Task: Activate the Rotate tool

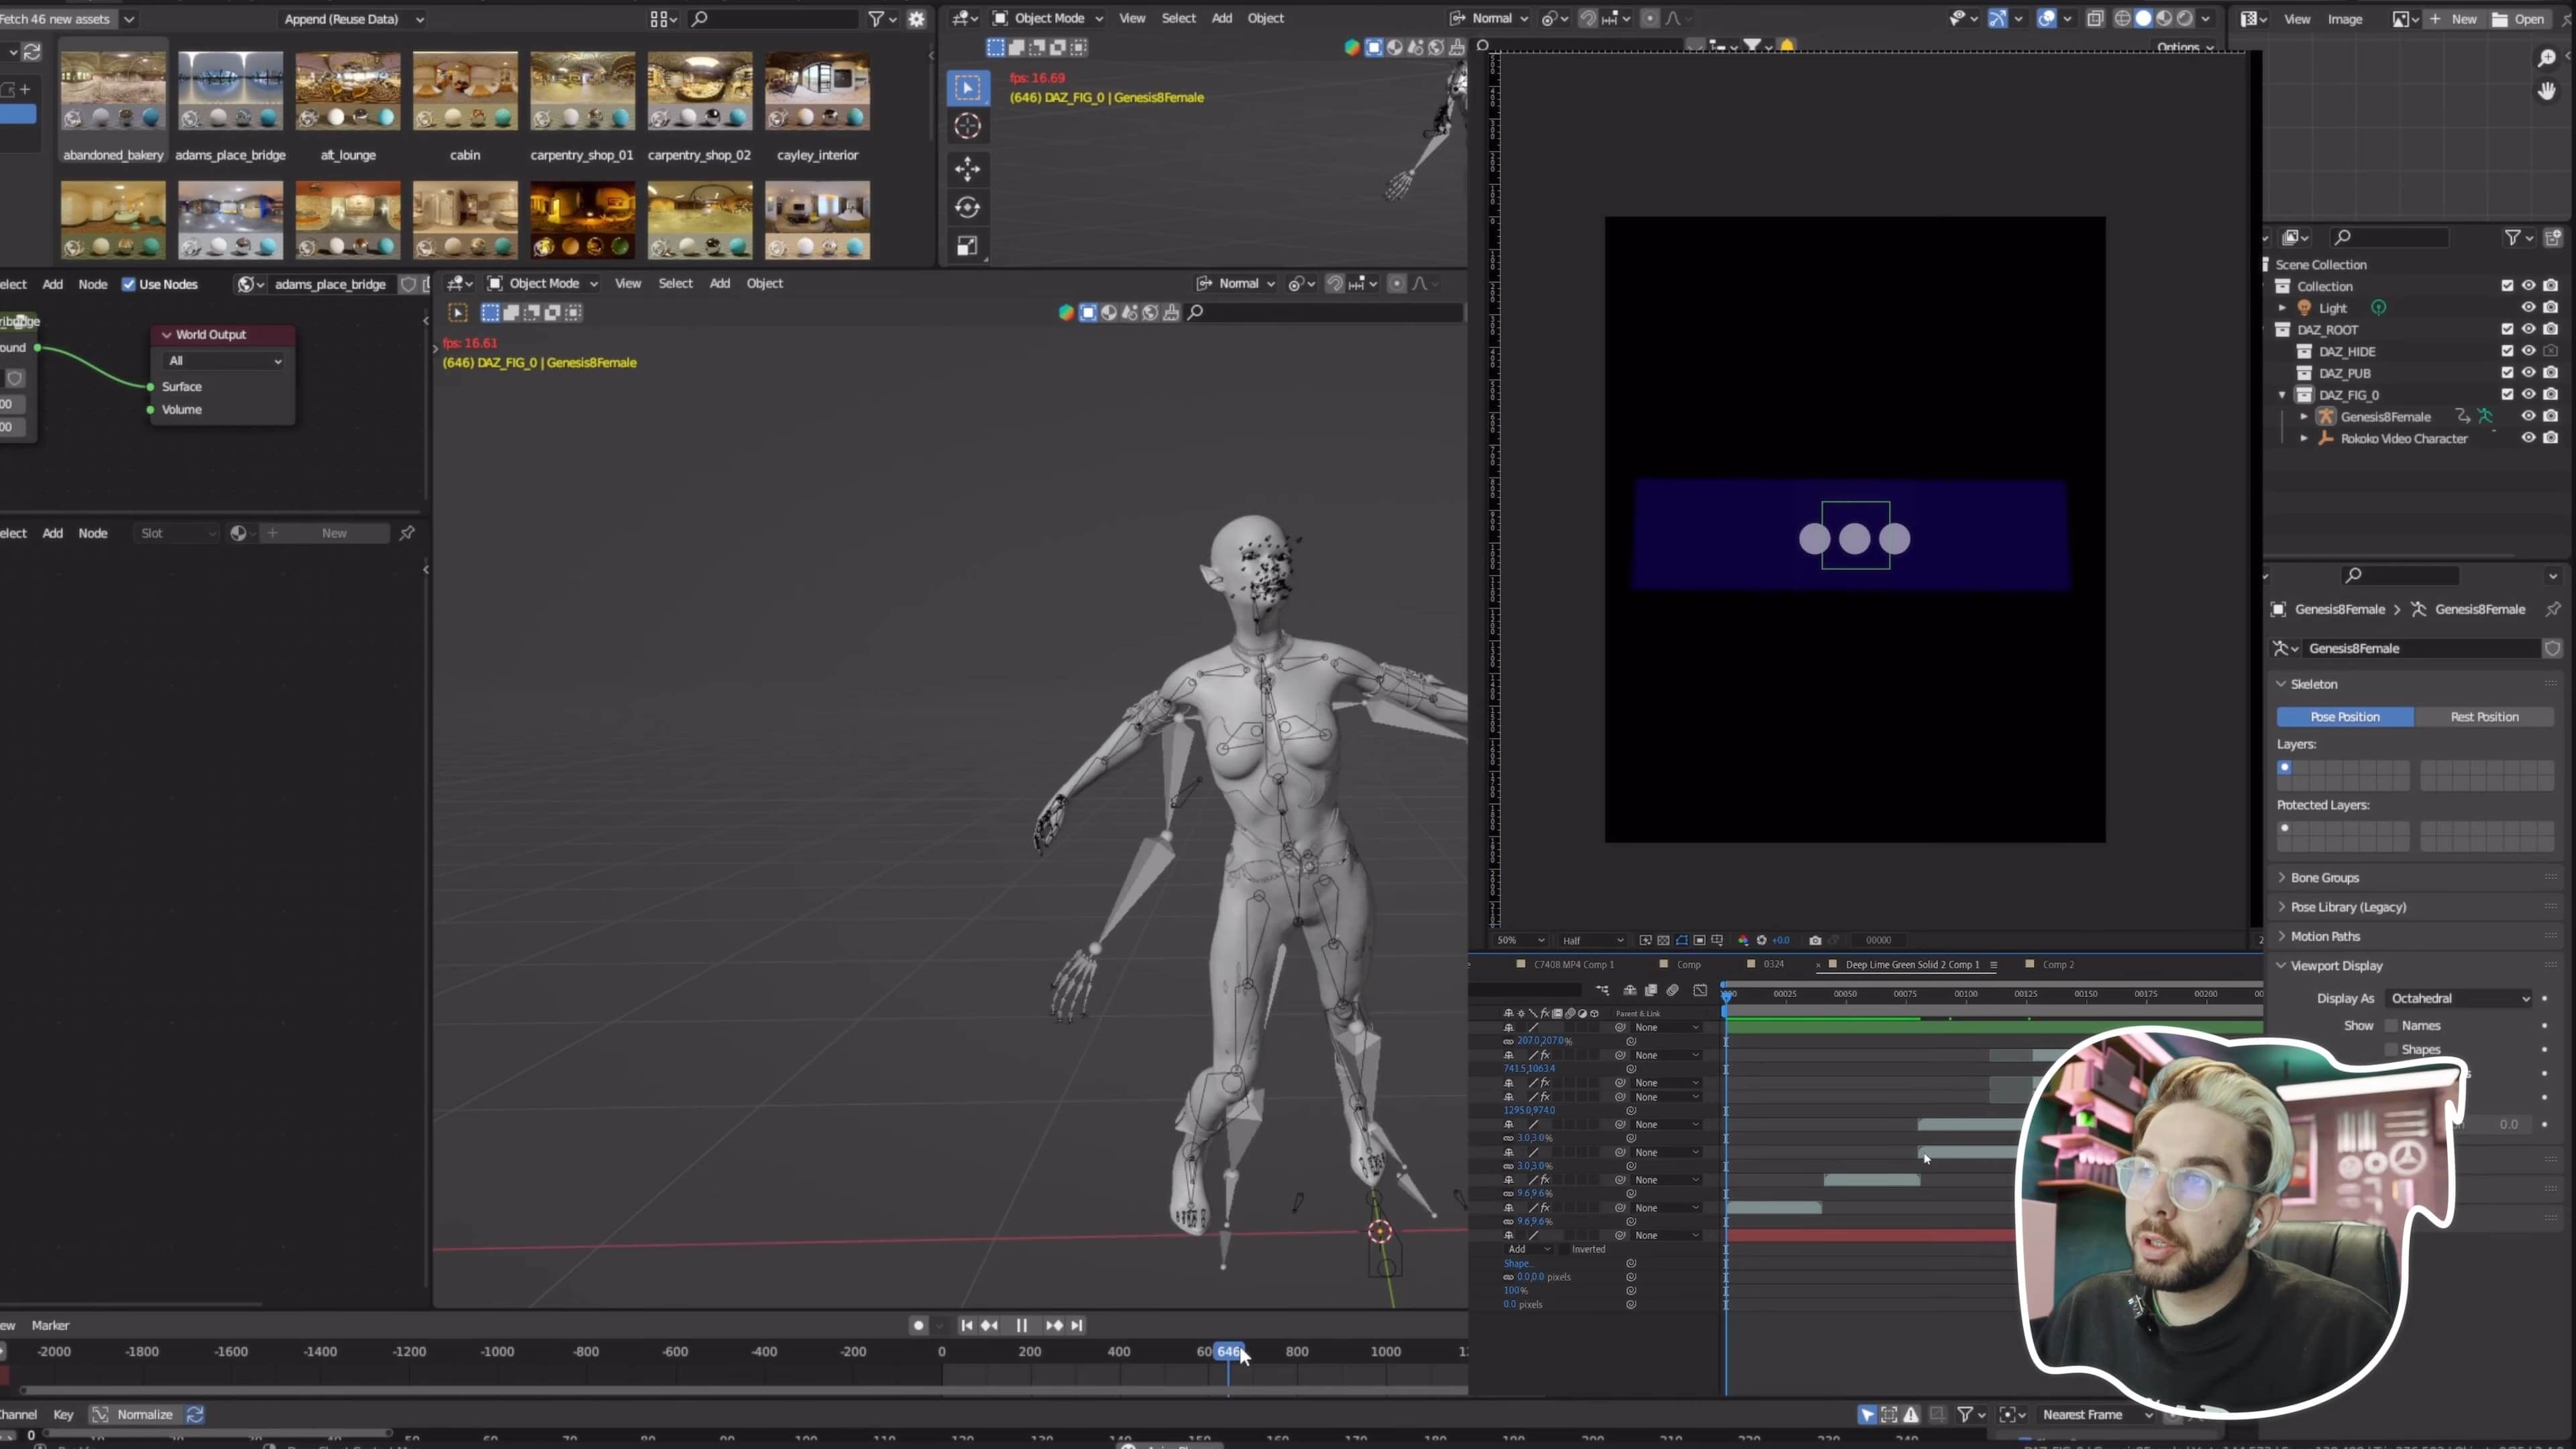Action: (967, 207)
